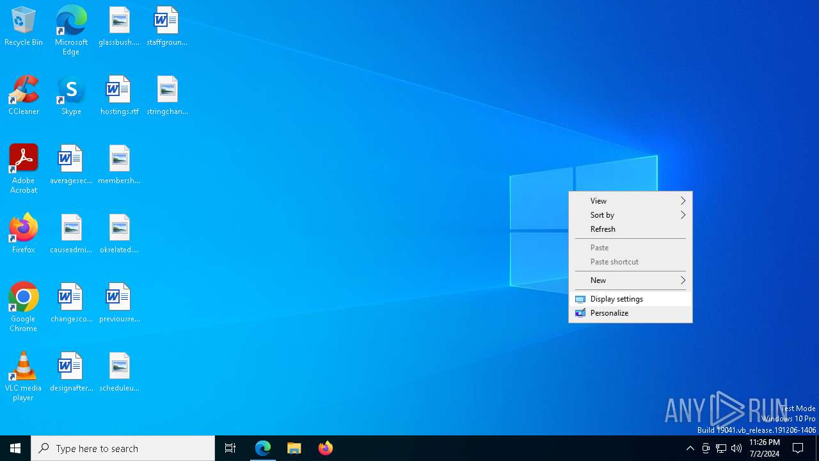Select the designafter Word document icon
This screenshot has width=819, height=461.
coord(71,373)
